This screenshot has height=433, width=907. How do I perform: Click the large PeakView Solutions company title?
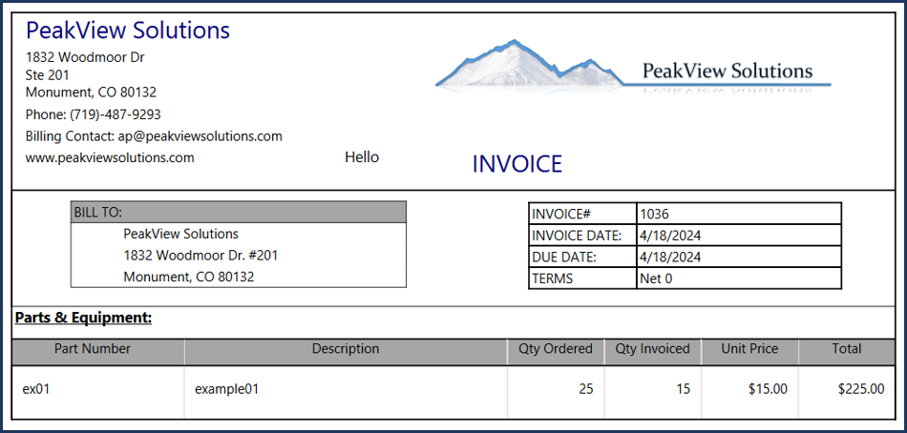[128, 31]
